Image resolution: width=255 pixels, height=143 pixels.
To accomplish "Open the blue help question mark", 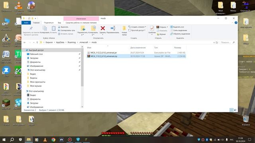I will (236, 23).
